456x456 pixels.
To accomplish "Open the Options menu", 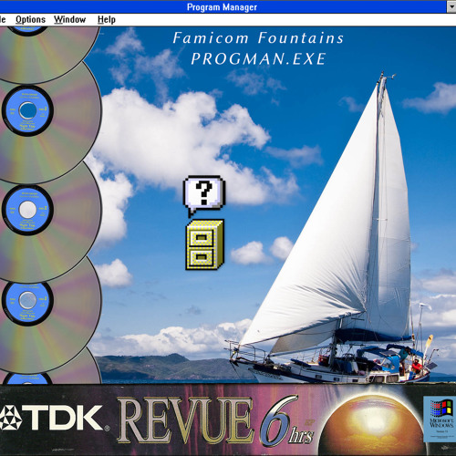I will coord(30,20).
